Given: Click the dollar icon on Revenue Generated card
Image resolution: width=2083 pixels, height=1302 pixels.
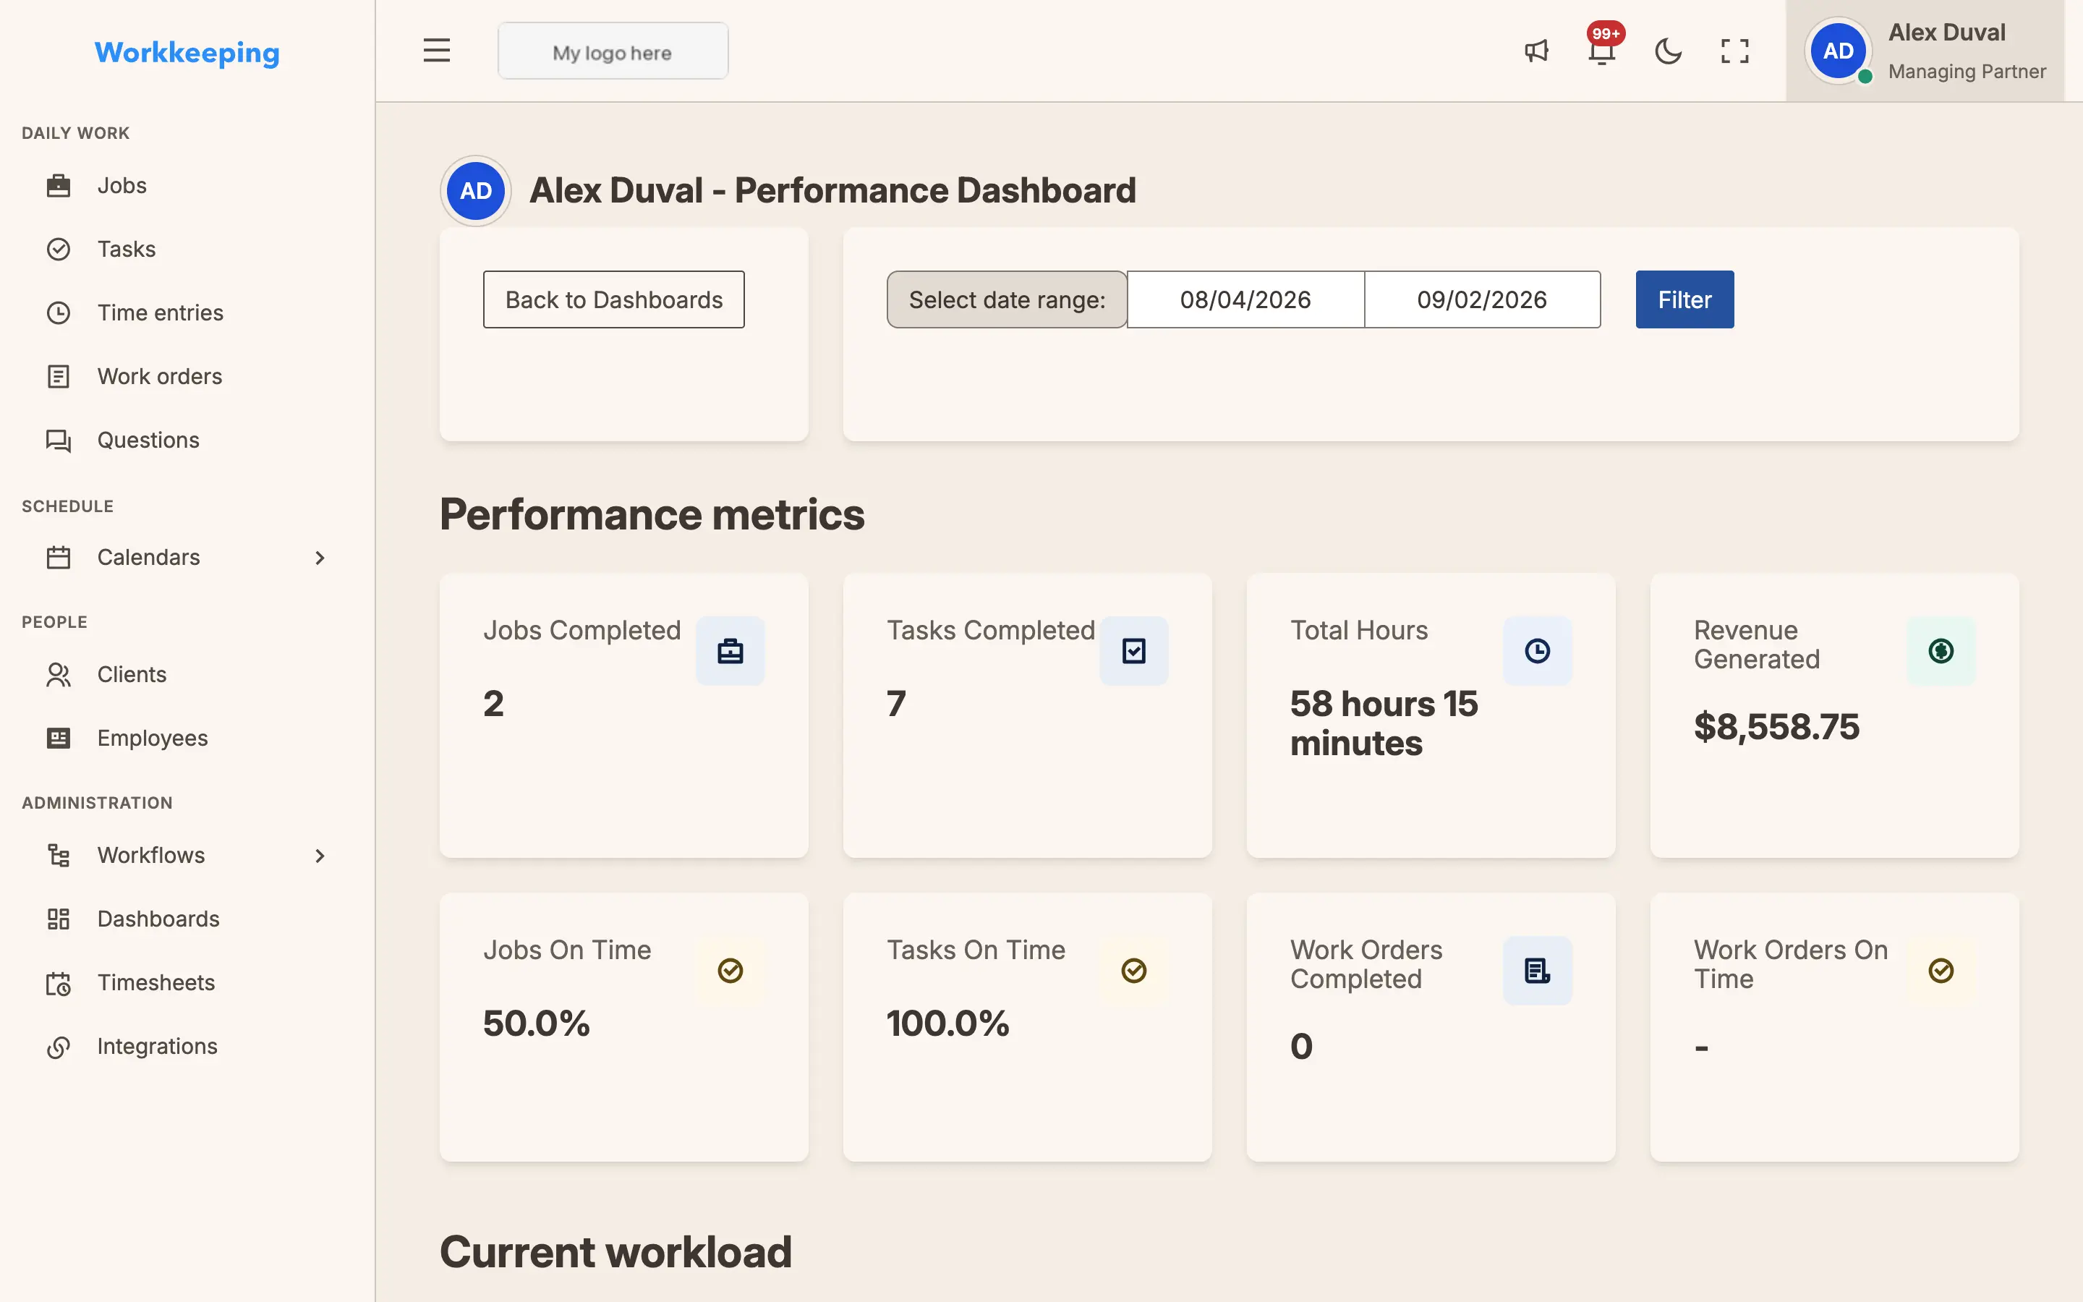Looking at the screenshot, I should 1941,651.
